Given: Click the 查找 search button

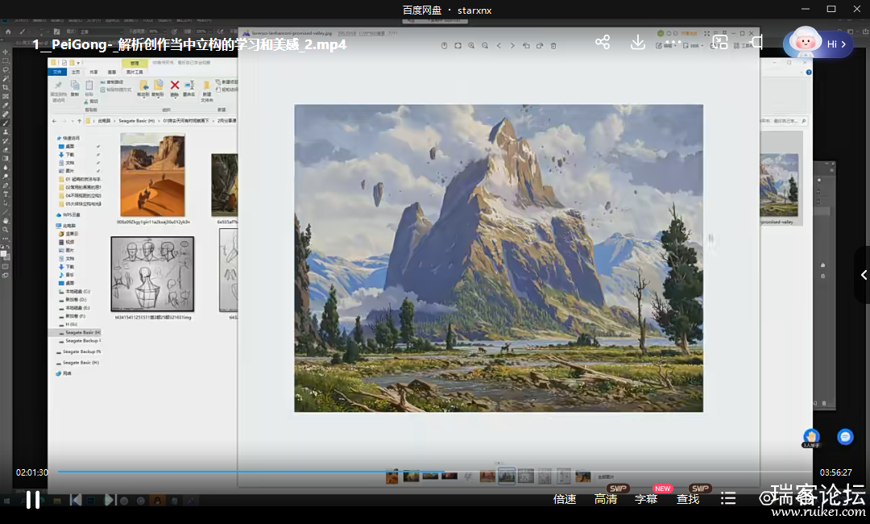Looking at the screenshot, I should 688,499.
